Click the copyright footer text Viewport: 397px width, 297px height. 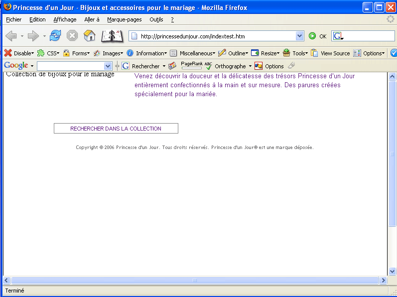tap(195, 148)
